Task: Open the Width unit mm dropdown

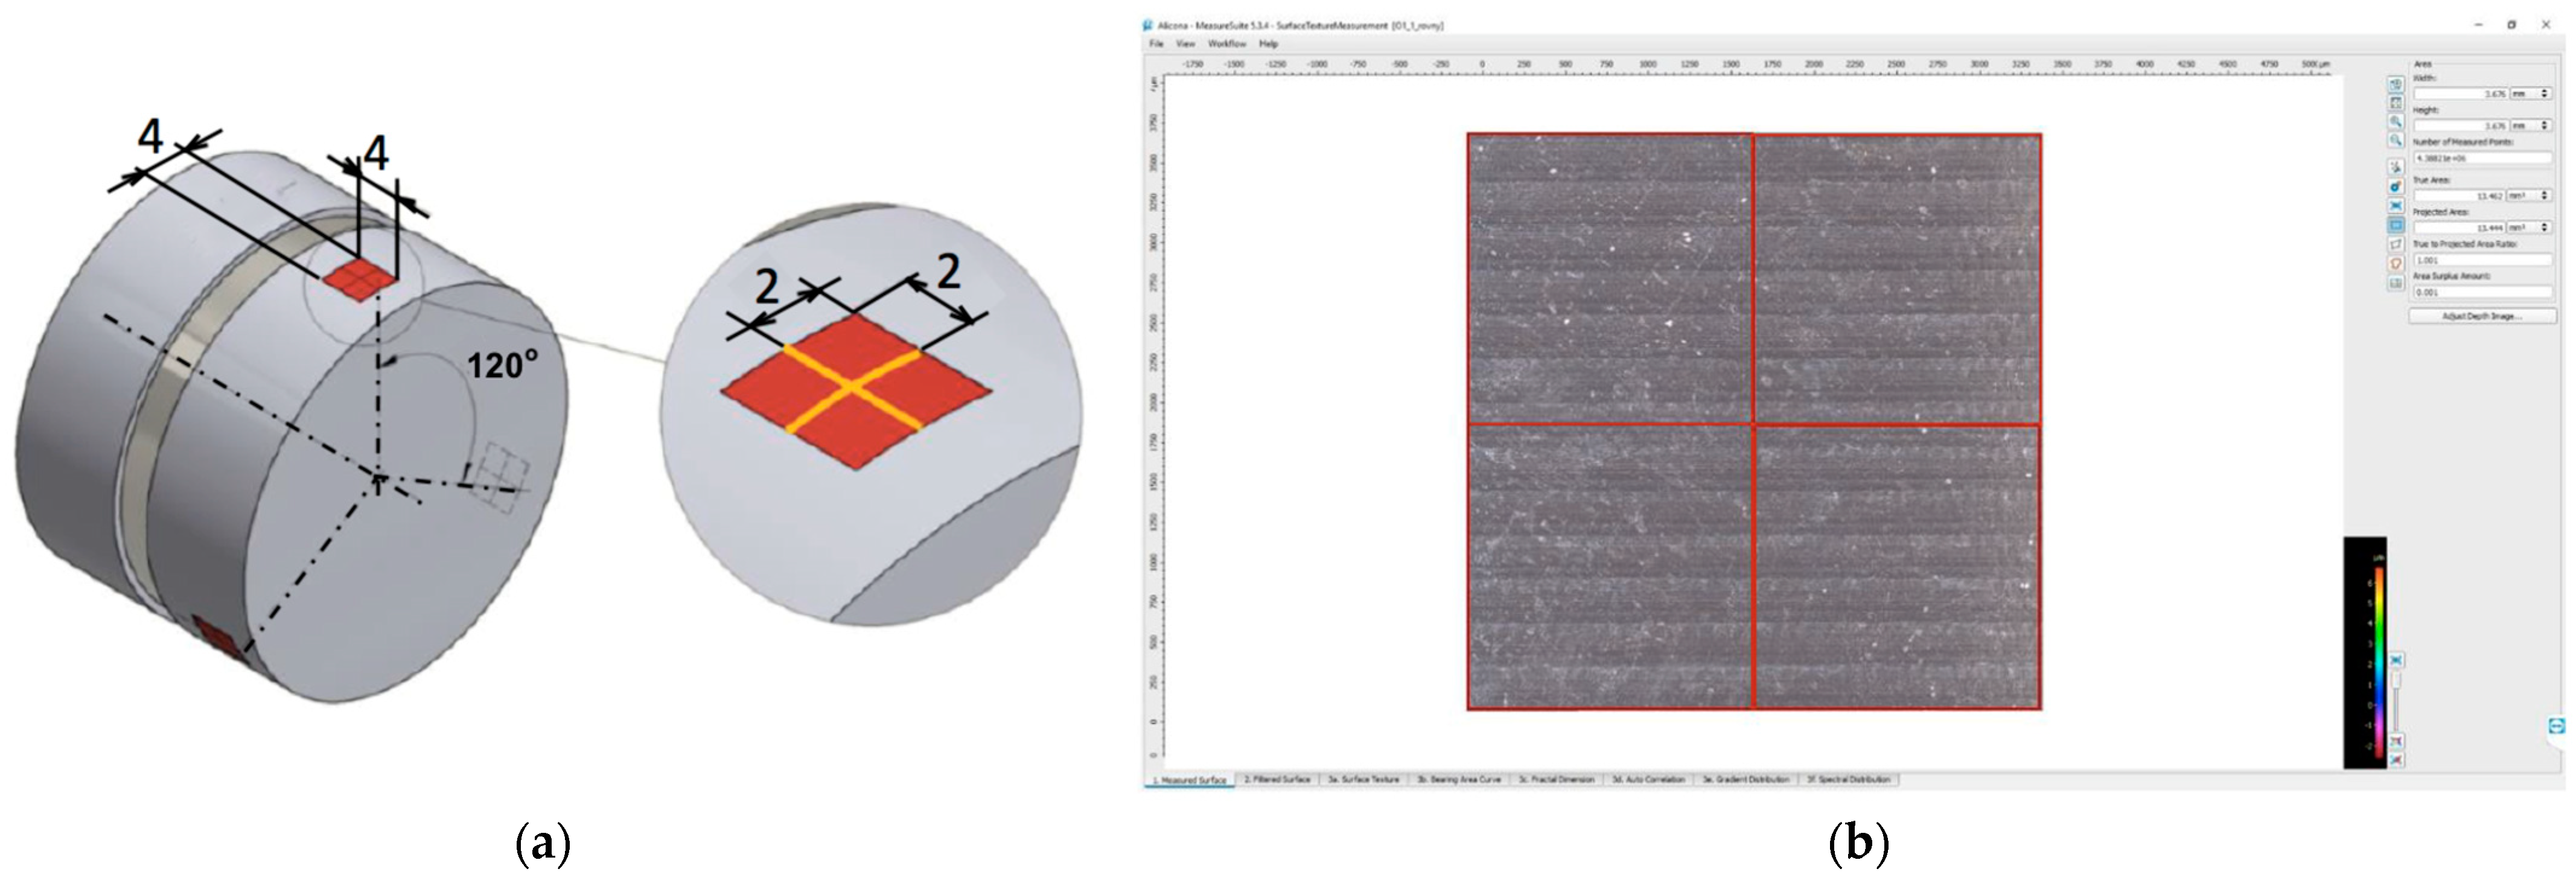Action: pos(2531,94)
